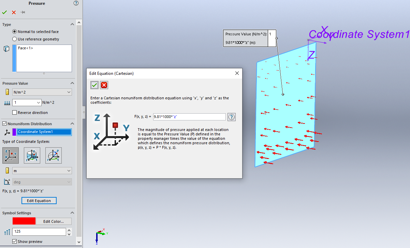This screenshot has height=248, width=410.
Task: Open the N/m^2 pressure unit dropdown
Action: click(42, 92)
